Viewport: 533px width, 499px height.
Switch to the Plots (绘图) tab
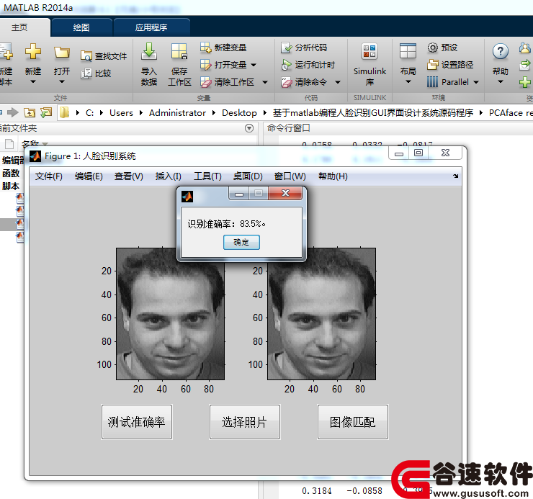click(x=81, y=27)
